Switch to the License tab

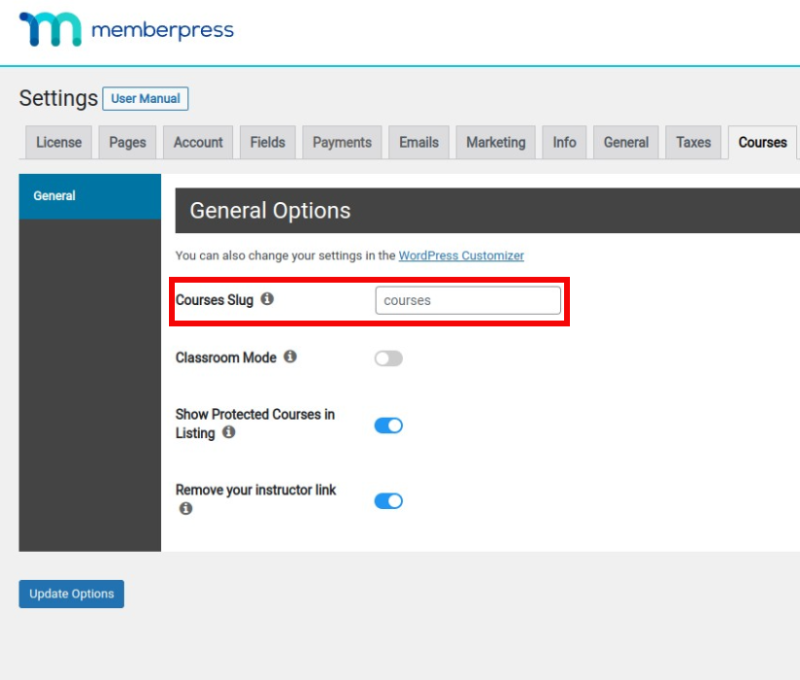58,143
